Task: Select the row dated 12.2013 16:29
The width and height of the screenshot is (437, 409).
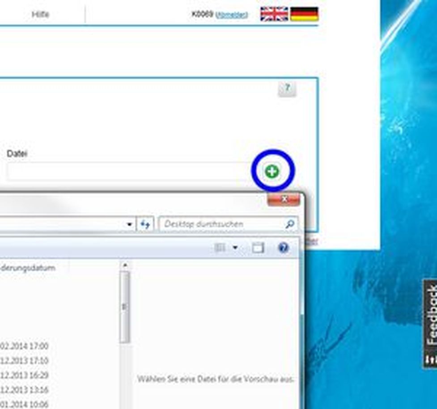Action: [25, 375]
